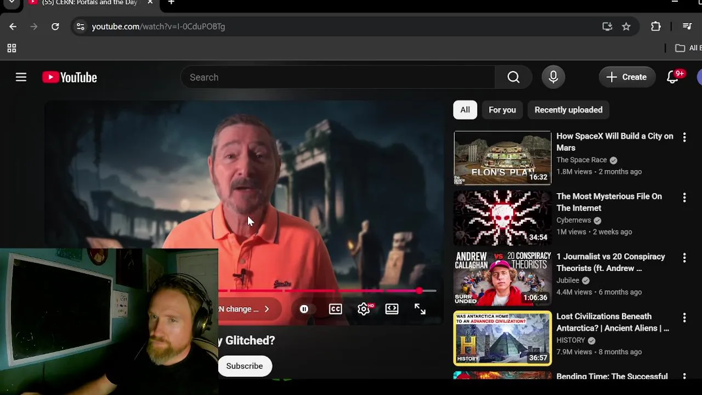Reload the current page
Screen dimensions: 702x395
pyautogui.click(x=55, y=26)
